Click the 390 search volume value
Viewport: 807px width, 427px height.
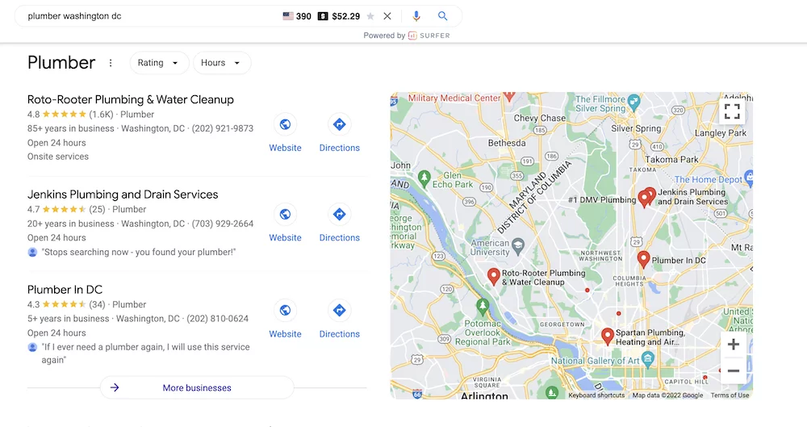coord(303,16)
